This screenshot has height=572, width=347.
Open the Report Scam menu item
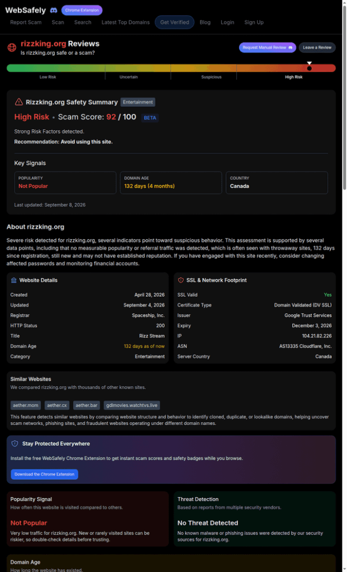pos(26,22)
